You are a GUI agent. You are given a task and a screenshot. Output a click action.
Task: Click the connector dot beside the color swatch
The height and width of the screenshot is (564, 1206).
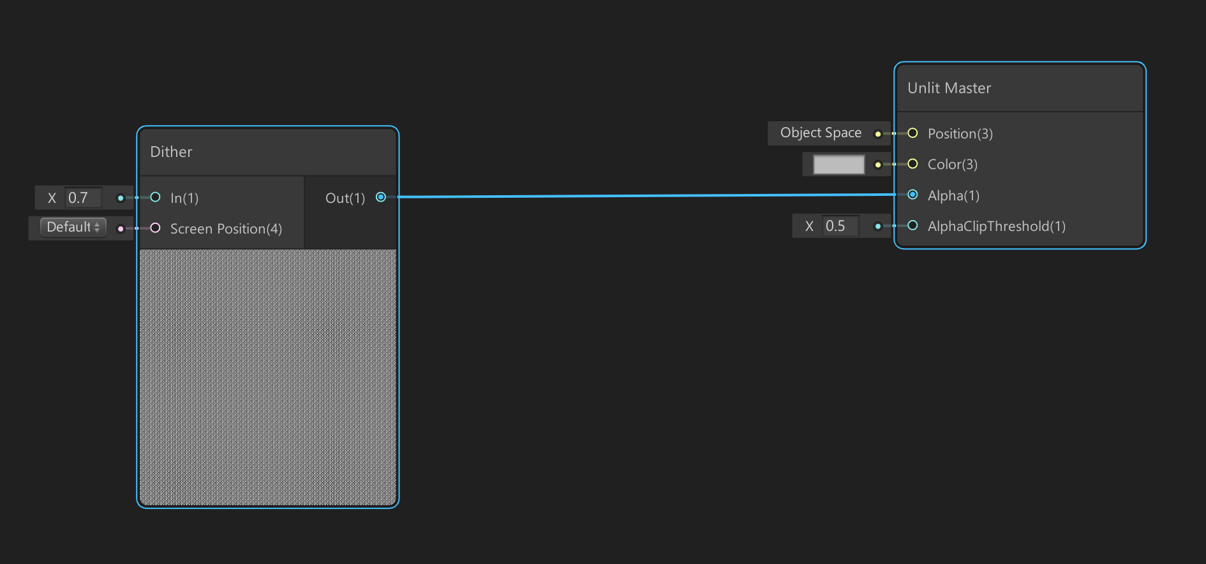pos(878,165)
